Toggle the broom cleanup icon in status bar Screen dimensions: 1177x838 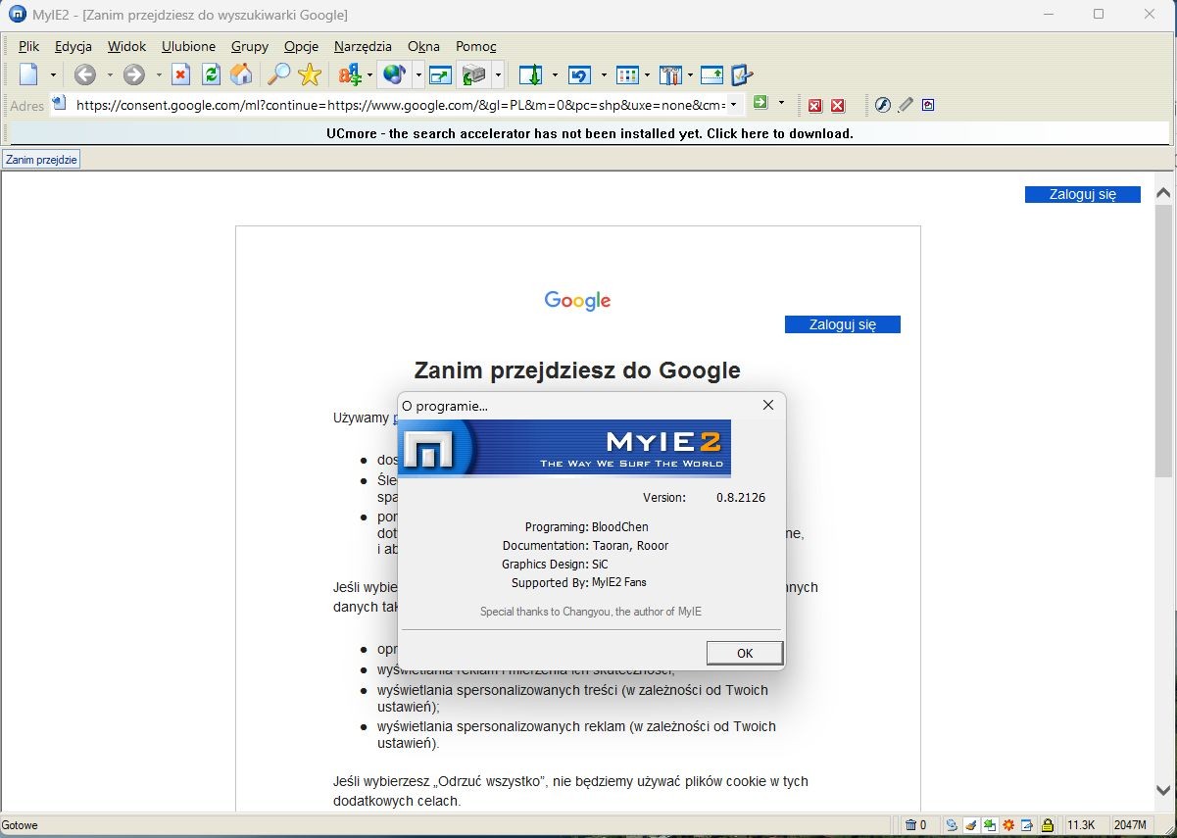[970, 825]
